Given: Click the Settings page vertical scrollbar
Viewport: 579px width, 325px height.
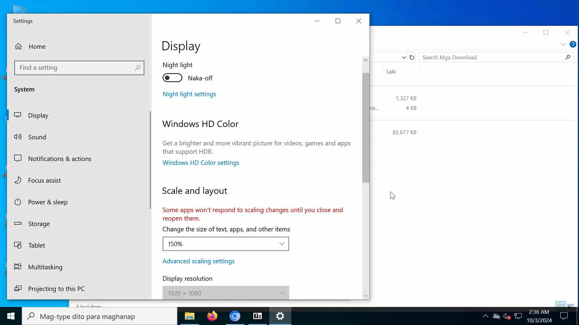Looking at the screenshot, I should coord(365,128).
